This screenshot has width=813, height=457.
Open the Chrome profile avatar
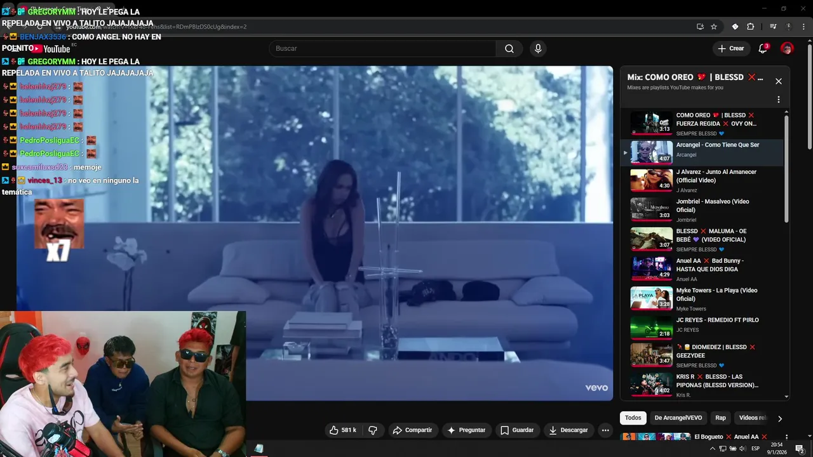pos(788,27)
